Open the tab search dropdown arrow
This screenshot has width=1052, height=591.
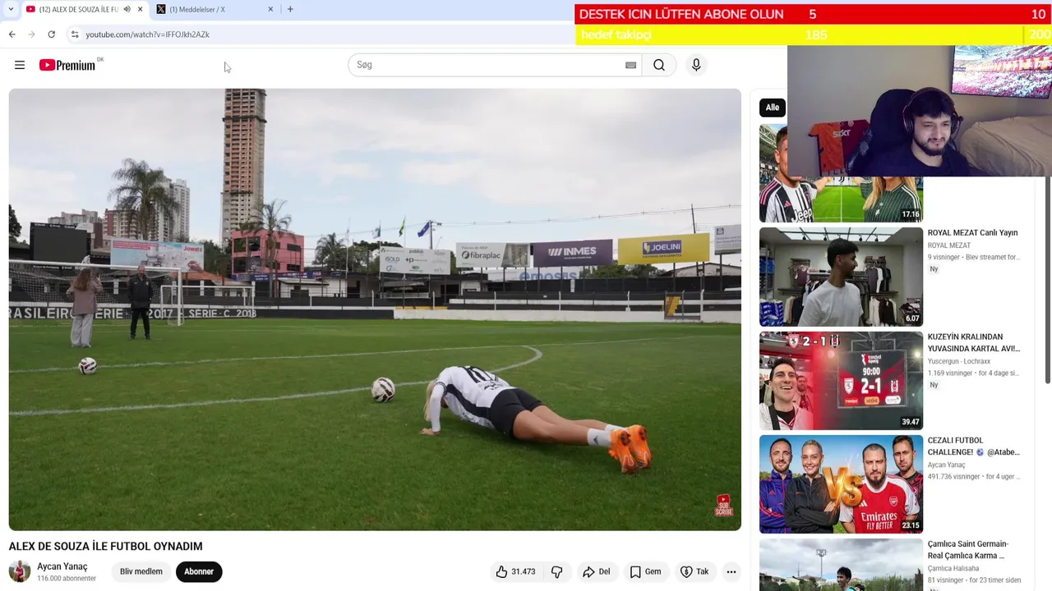pyautogui.click(x=11, y=9)
